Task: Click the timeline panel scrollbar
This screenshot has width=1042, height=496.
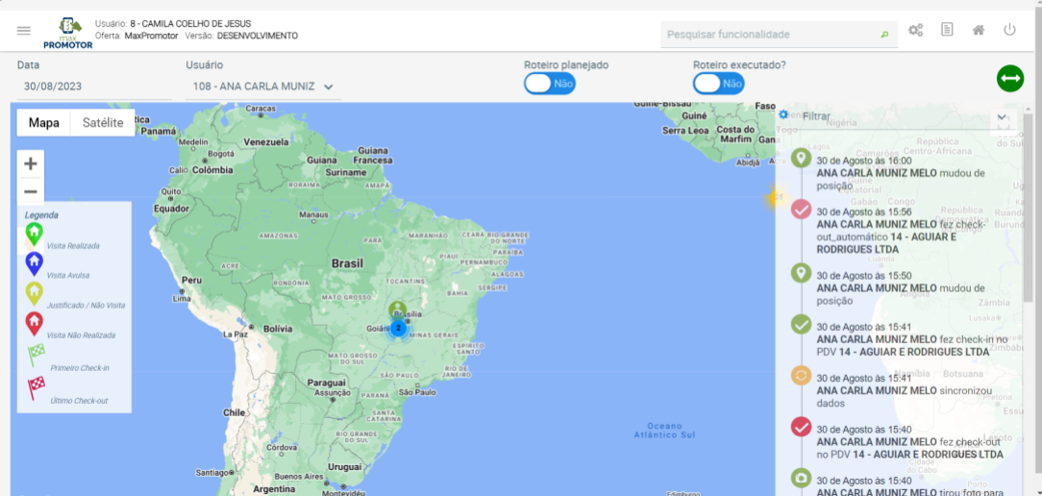Action: [x=1028, y=208]
